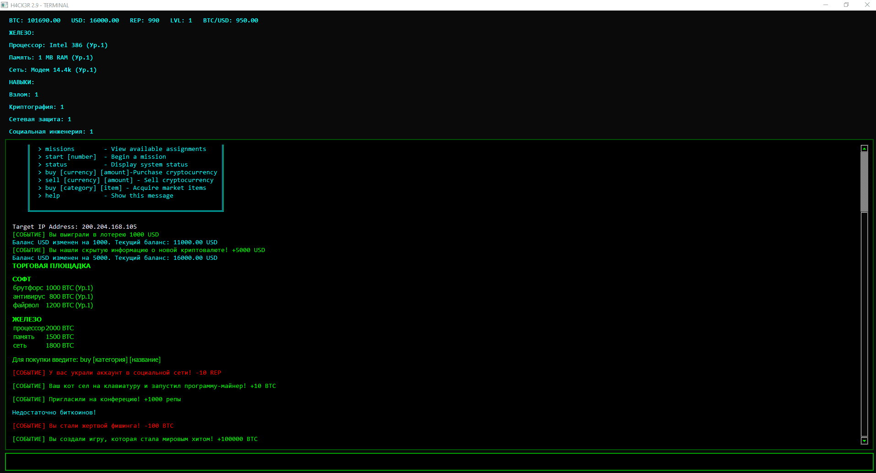
Task: Click the +5000 USD cryptocurrency event line
Action: click(x=139, y=250)
